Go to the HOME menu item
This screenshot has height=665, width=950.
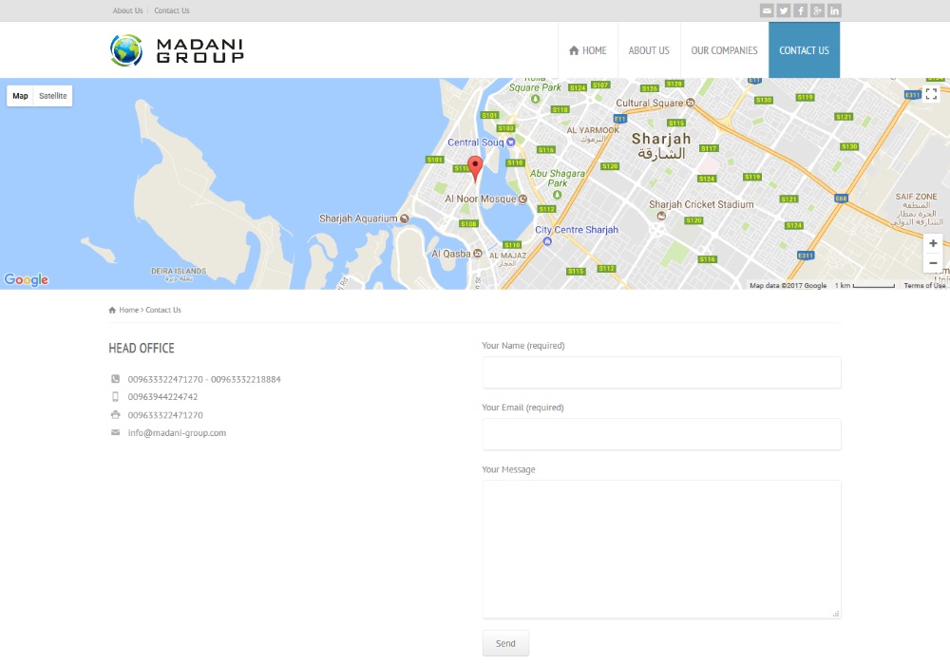coord(588,50)
